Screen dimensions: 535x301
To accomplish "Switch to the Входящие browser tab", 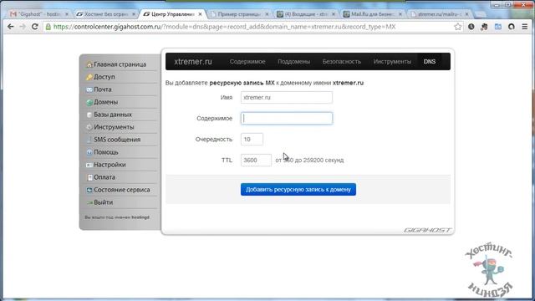I will (306, 14).
